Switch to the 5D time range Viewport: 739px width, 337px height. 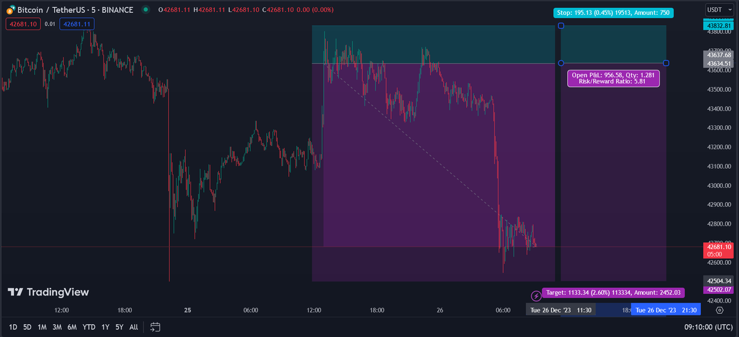[27, 327]
